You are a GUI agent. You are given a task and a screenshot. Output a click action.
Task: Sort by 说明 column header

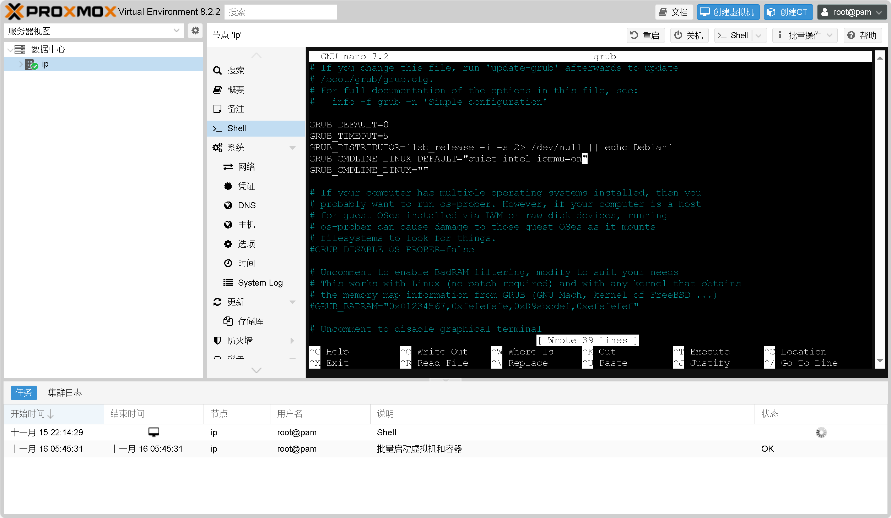(x=562, y=414)
